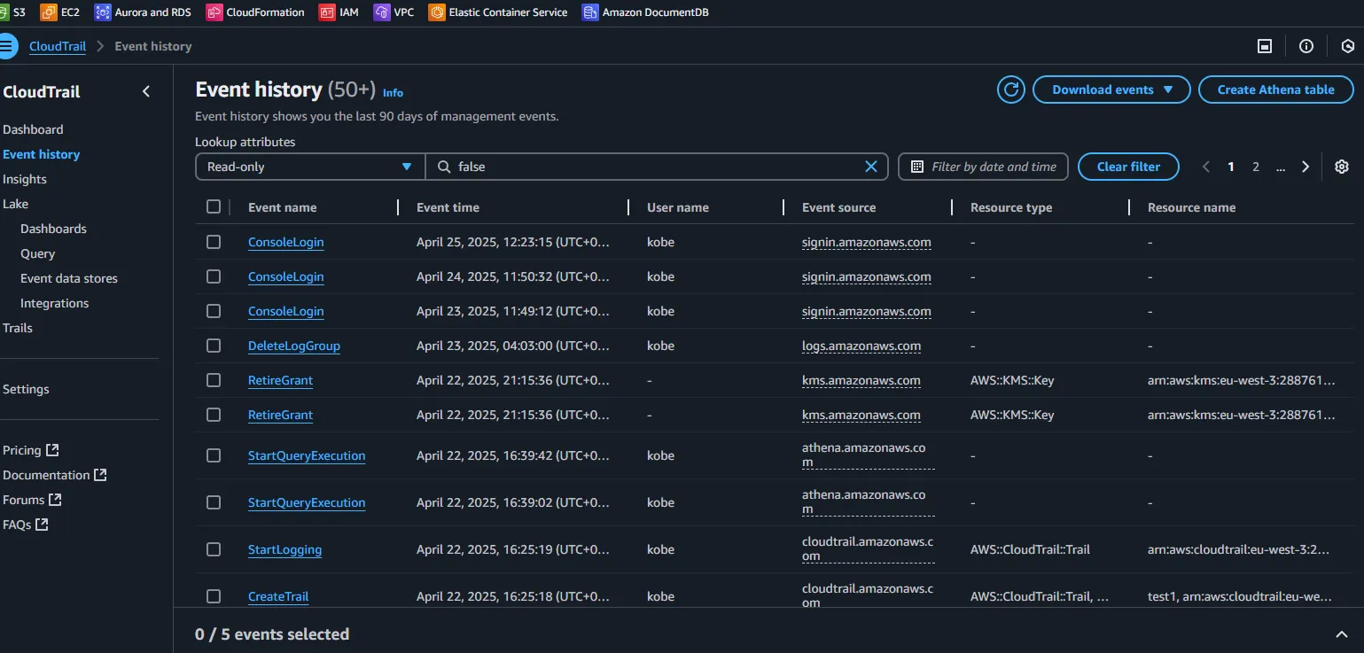This screenshot has width=1364, height=653.
Task: Open the Read-only lookup attributes dropdown
Action: pos(309,167)
